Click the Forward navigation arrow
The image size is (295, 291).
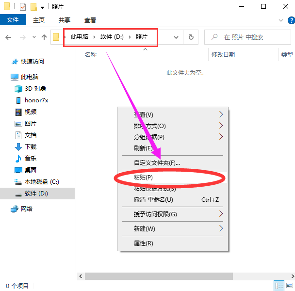click(23, 37)
